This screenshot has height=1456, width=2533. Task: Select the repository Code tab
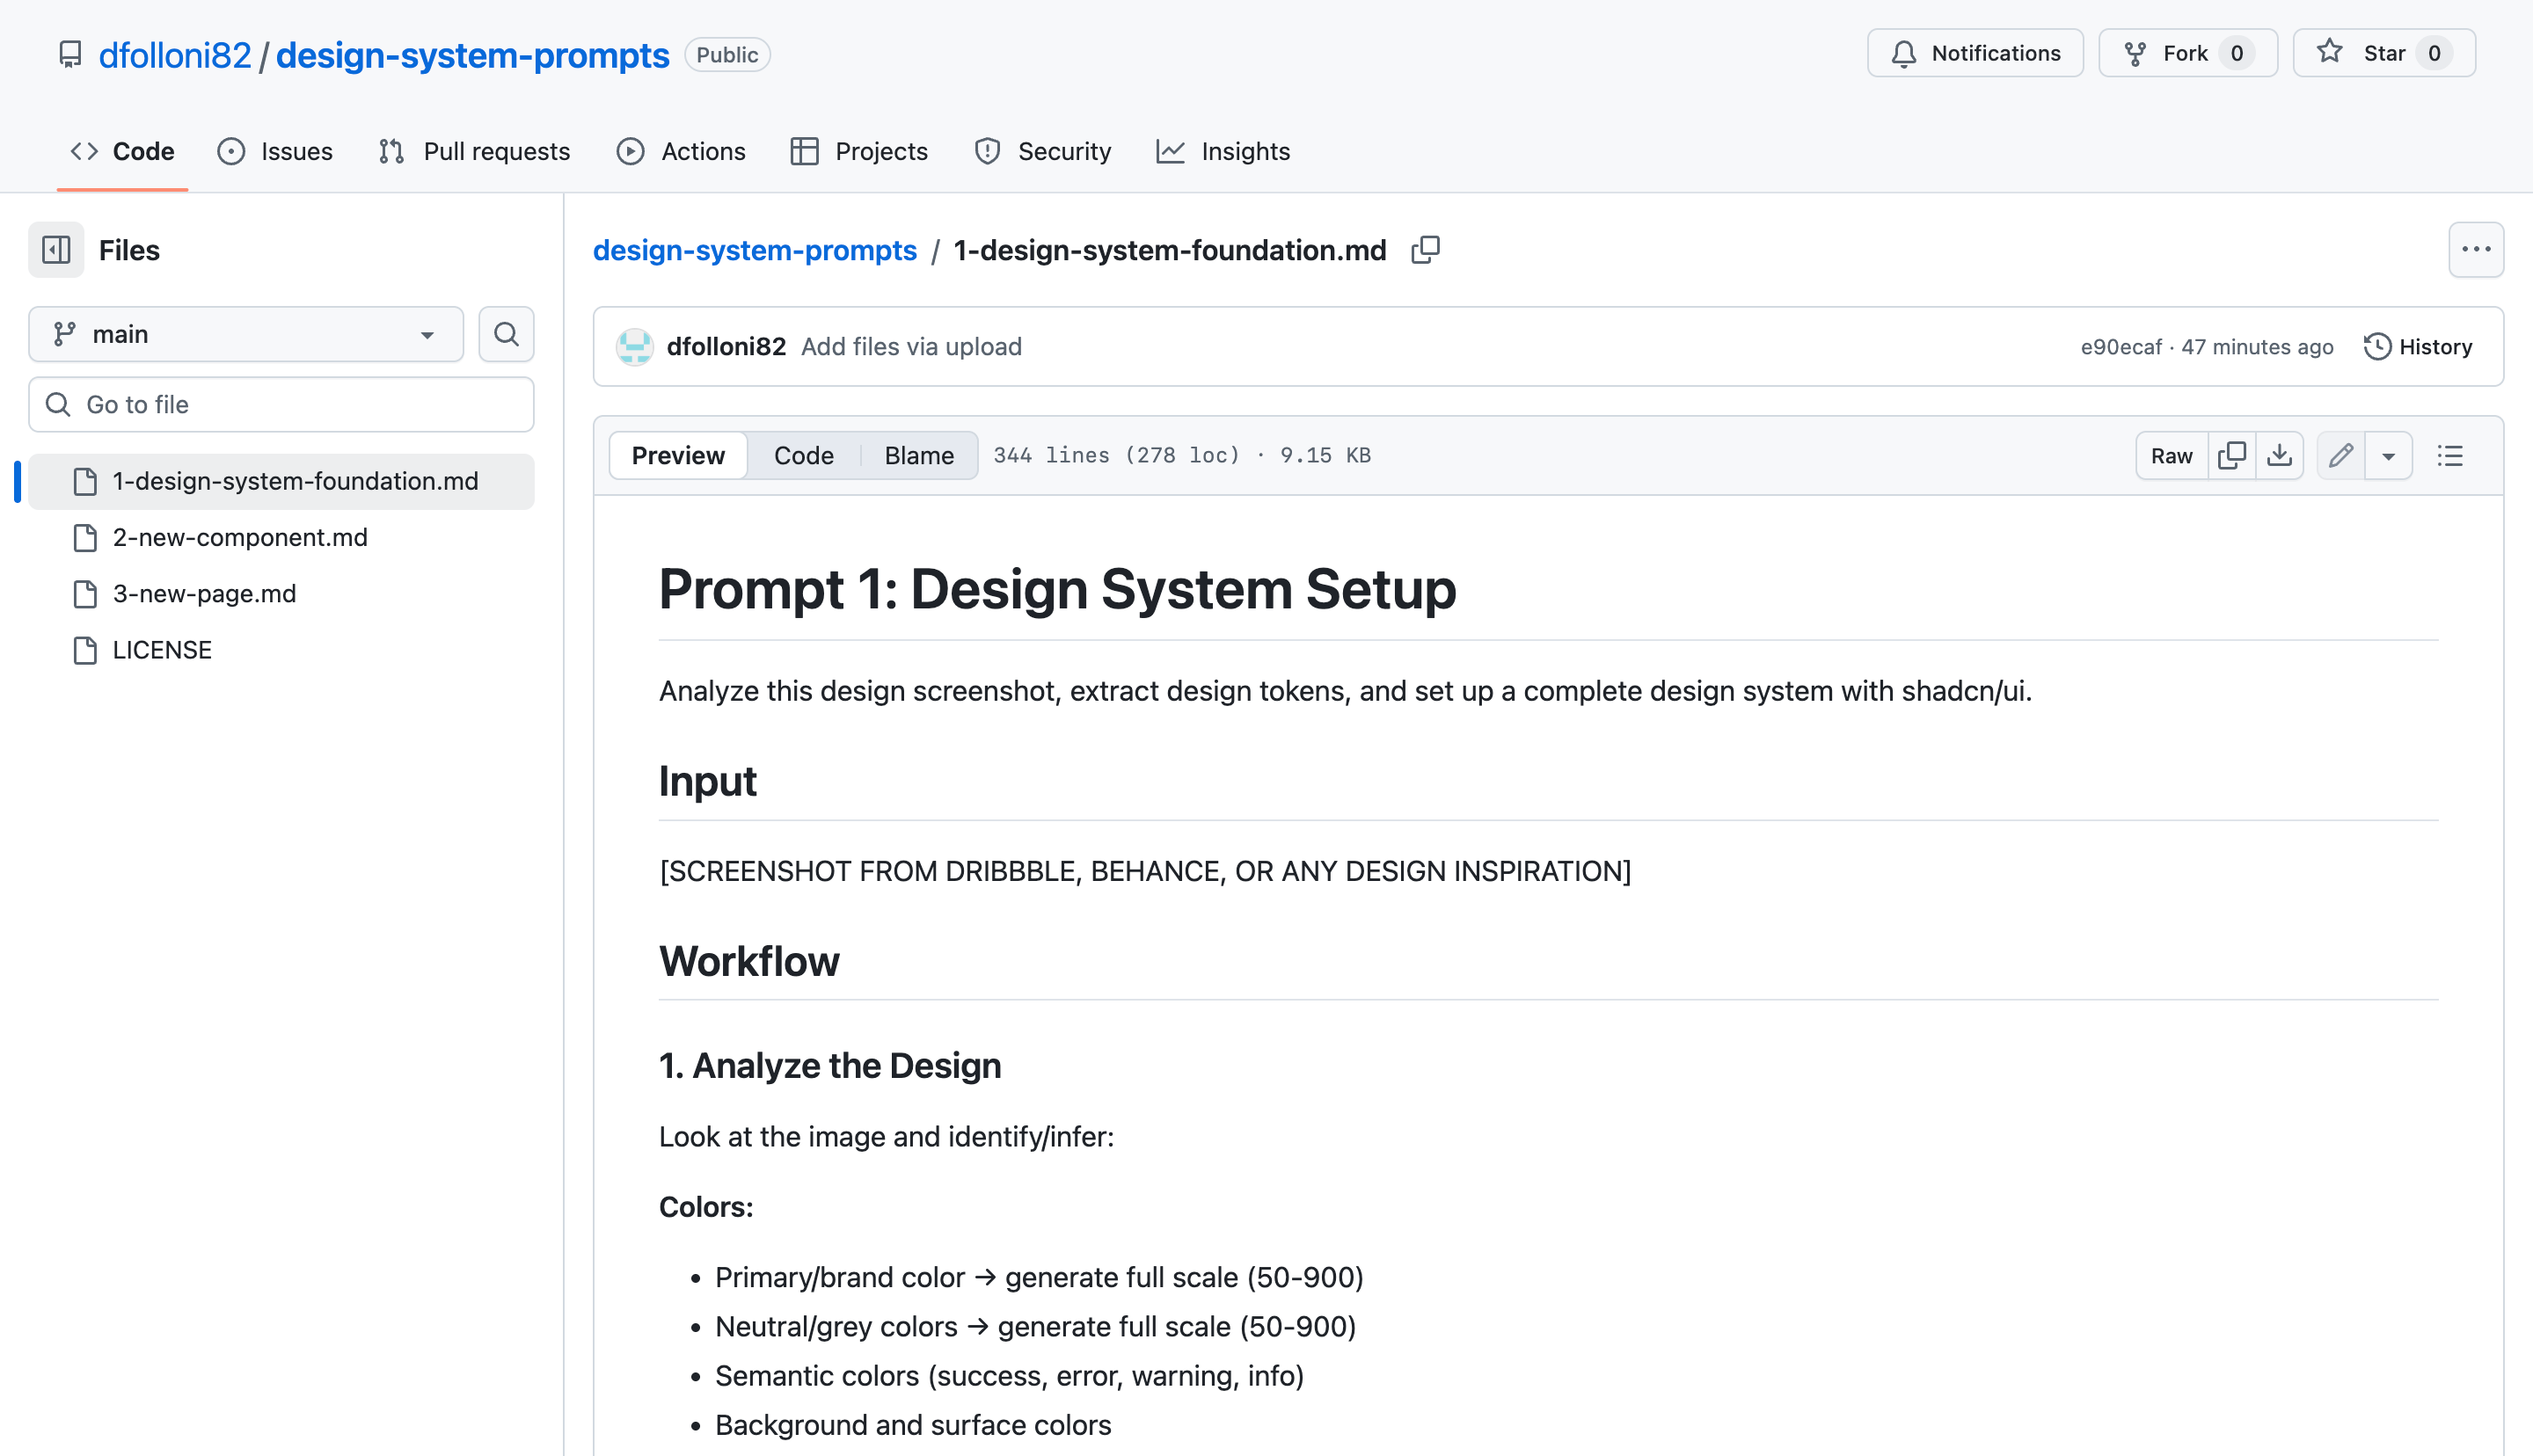pyautogui.click(x=122, y=151)
